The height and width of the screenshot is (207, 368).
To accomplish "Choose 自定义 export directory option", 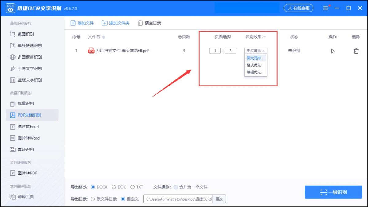I will [123, 199].
